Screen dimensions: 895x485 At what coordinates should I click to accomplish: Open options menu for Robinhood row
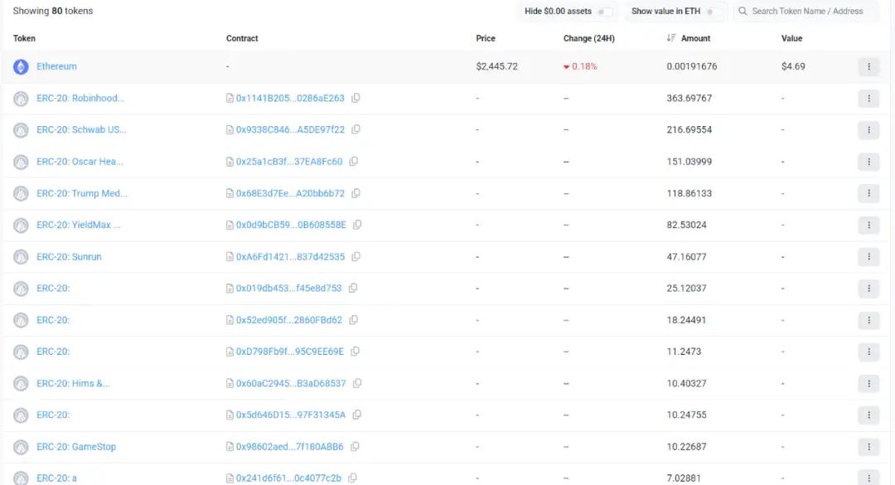[x=868, y=99]
